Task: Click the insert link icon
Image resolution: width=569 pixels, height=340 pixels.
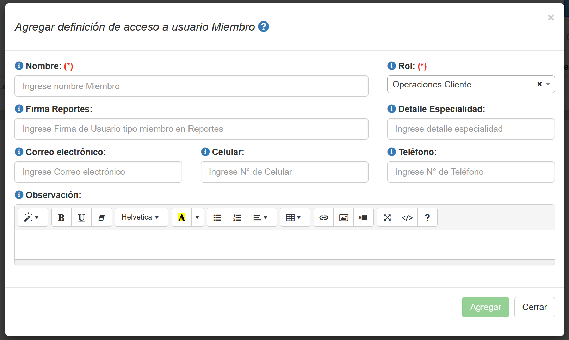Action: [x=323, y=217]
